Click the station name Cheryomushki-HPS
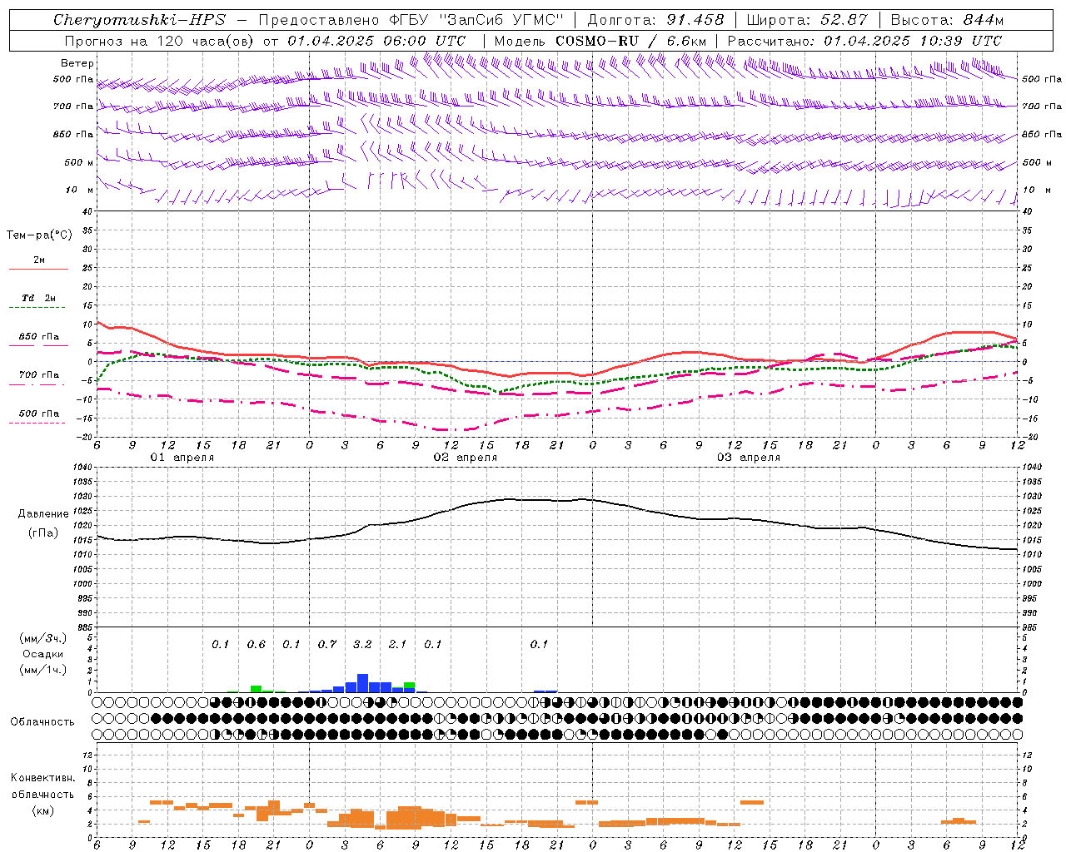Viewport: 1066px width, 852px height. pos(139,20)
